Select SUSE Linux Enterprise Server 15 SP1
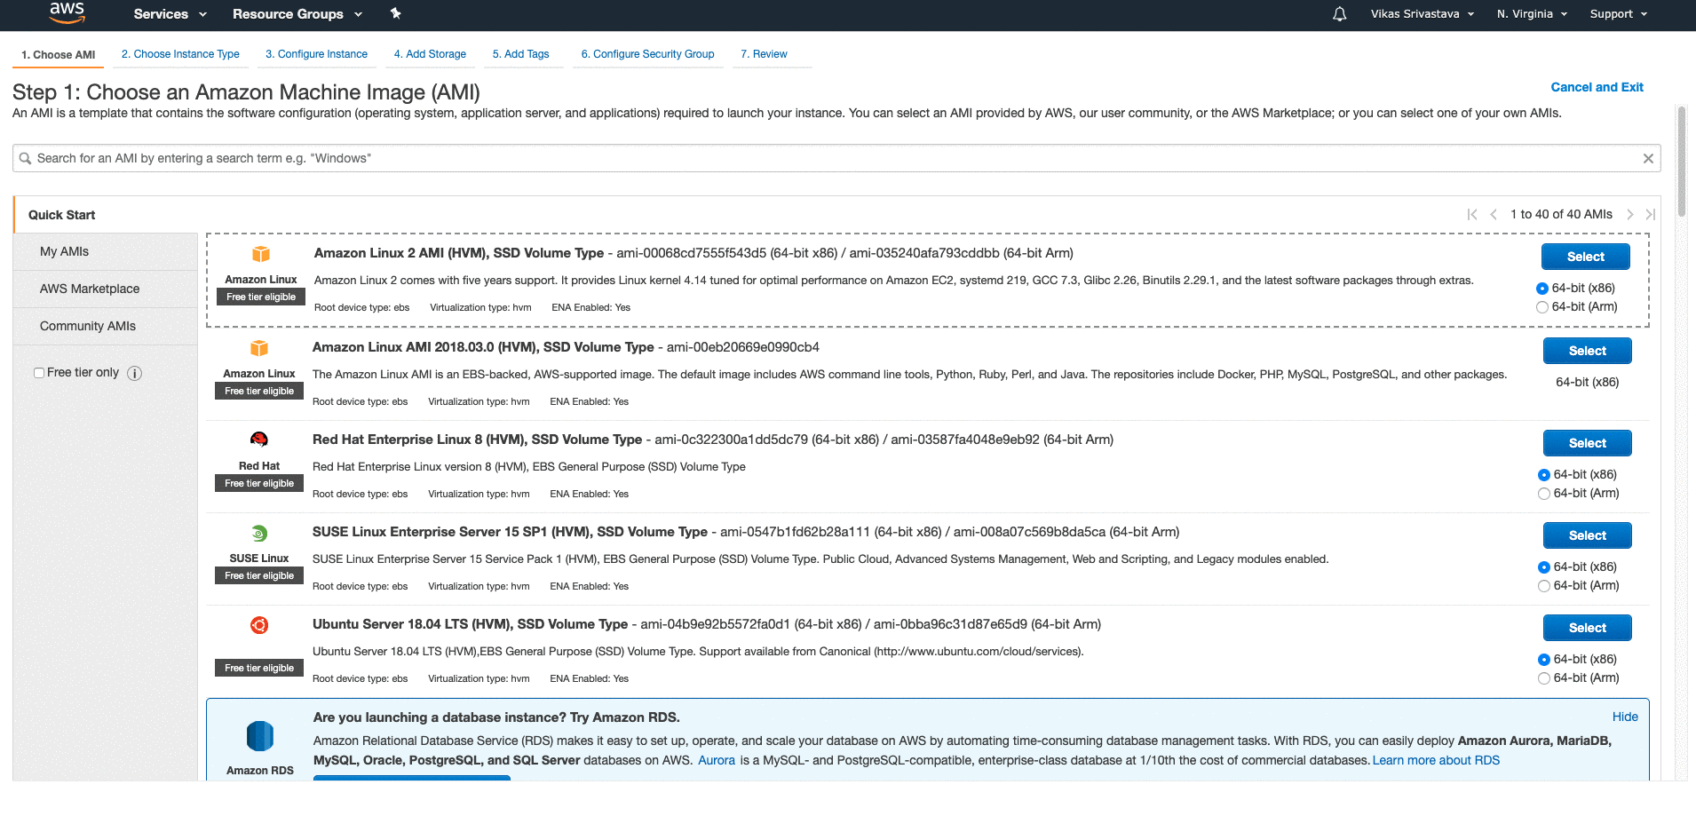This screenshot has height=832, width=1696. pos(1588,535)
